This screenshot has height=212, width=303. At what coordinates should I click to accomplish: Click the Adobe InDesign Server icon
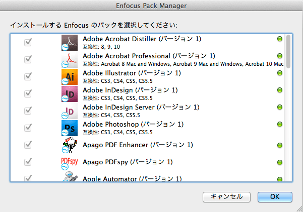click(70, 111)
